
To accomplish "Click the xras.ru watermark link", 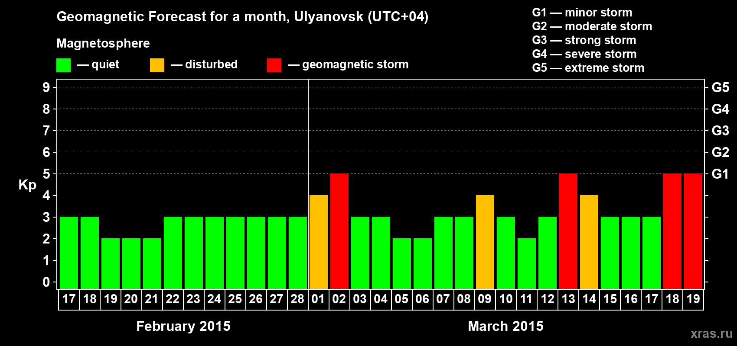I will (711, 333).
